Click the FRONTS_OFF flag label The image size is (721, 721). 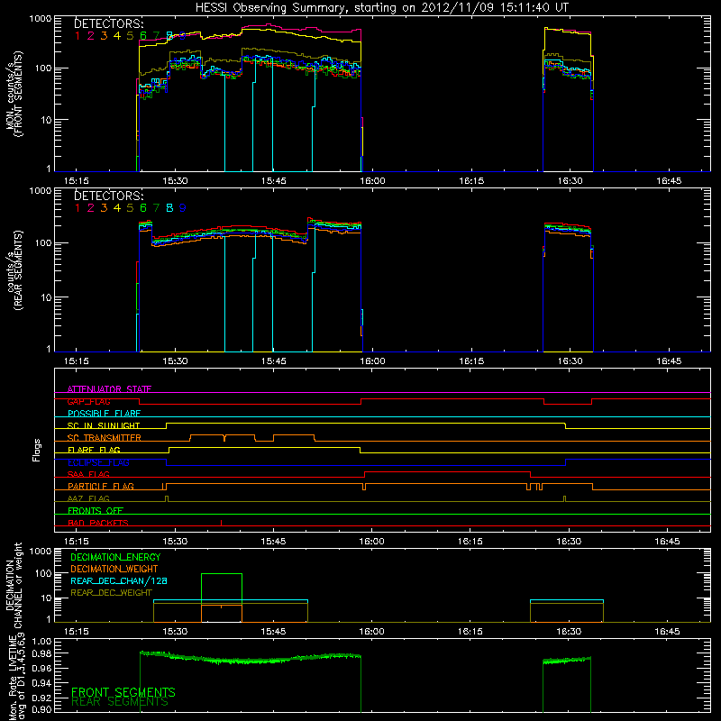tap(96, 511)
